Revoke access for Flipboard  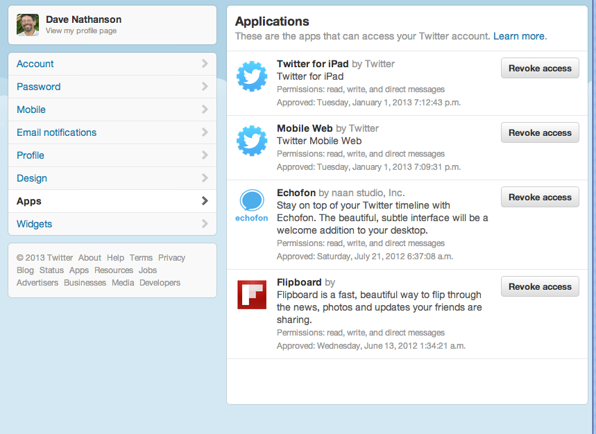coord(540,286)
